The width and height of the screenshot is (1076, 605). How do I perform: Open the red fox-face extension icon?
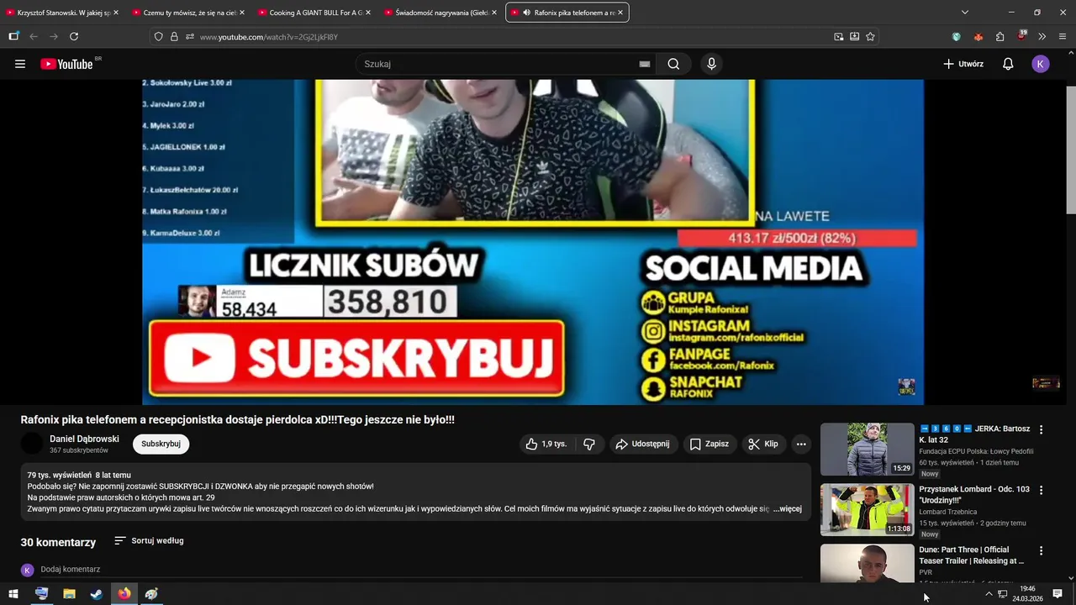(978, 37)
